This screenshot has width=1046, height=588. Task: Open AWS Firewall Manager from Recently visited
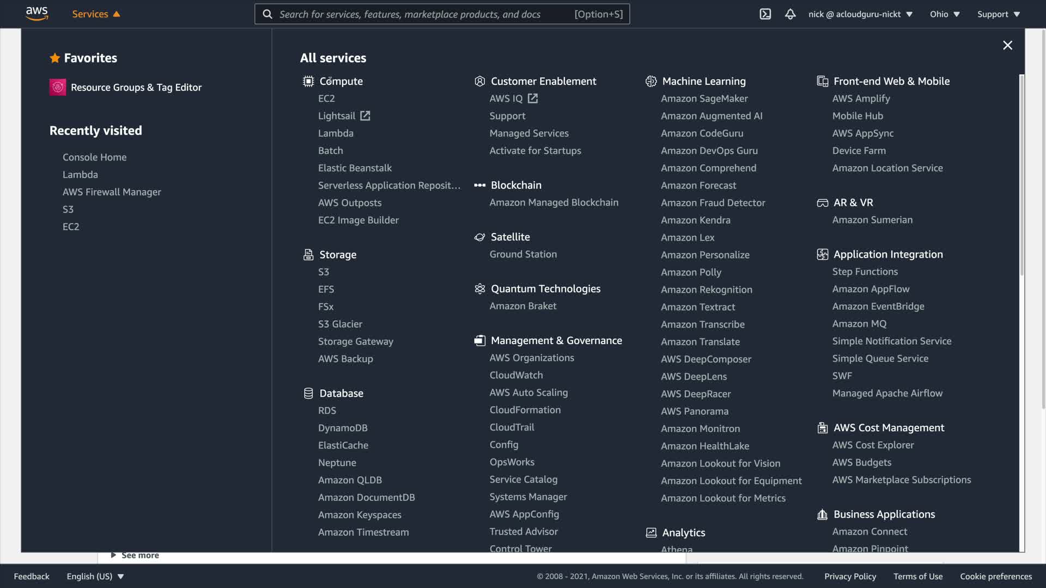coord(112,192)
